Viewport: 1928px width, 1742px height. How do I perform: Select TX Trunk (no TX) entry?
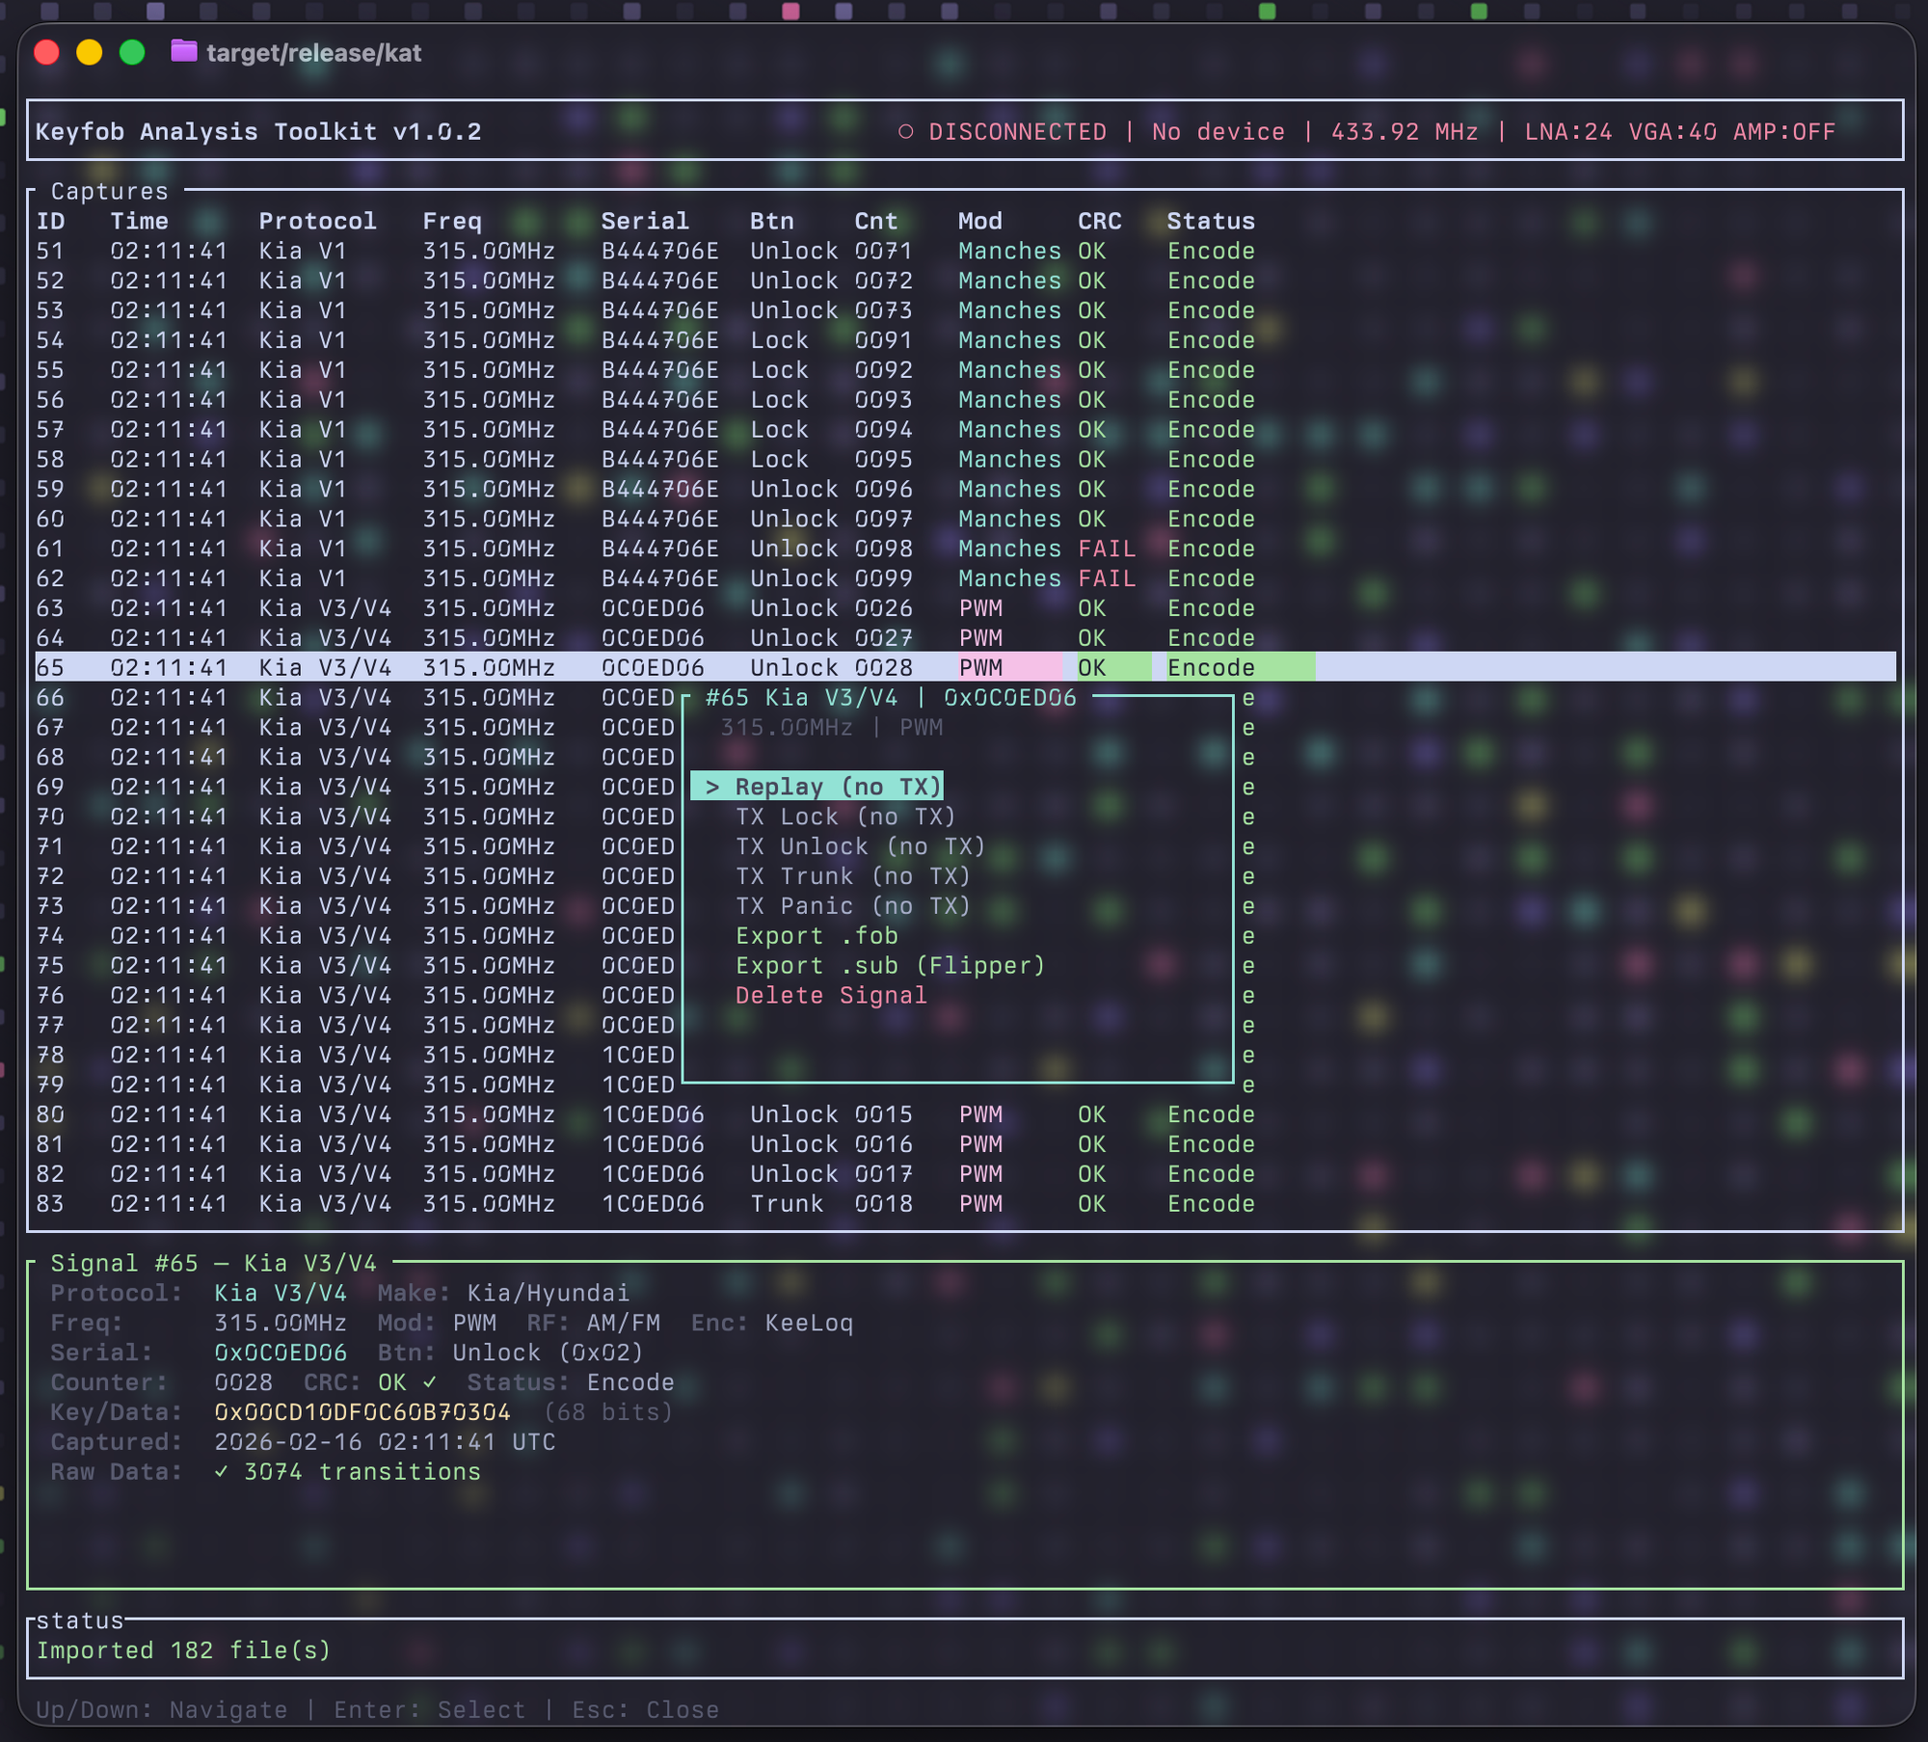click(x=852, y=876)
